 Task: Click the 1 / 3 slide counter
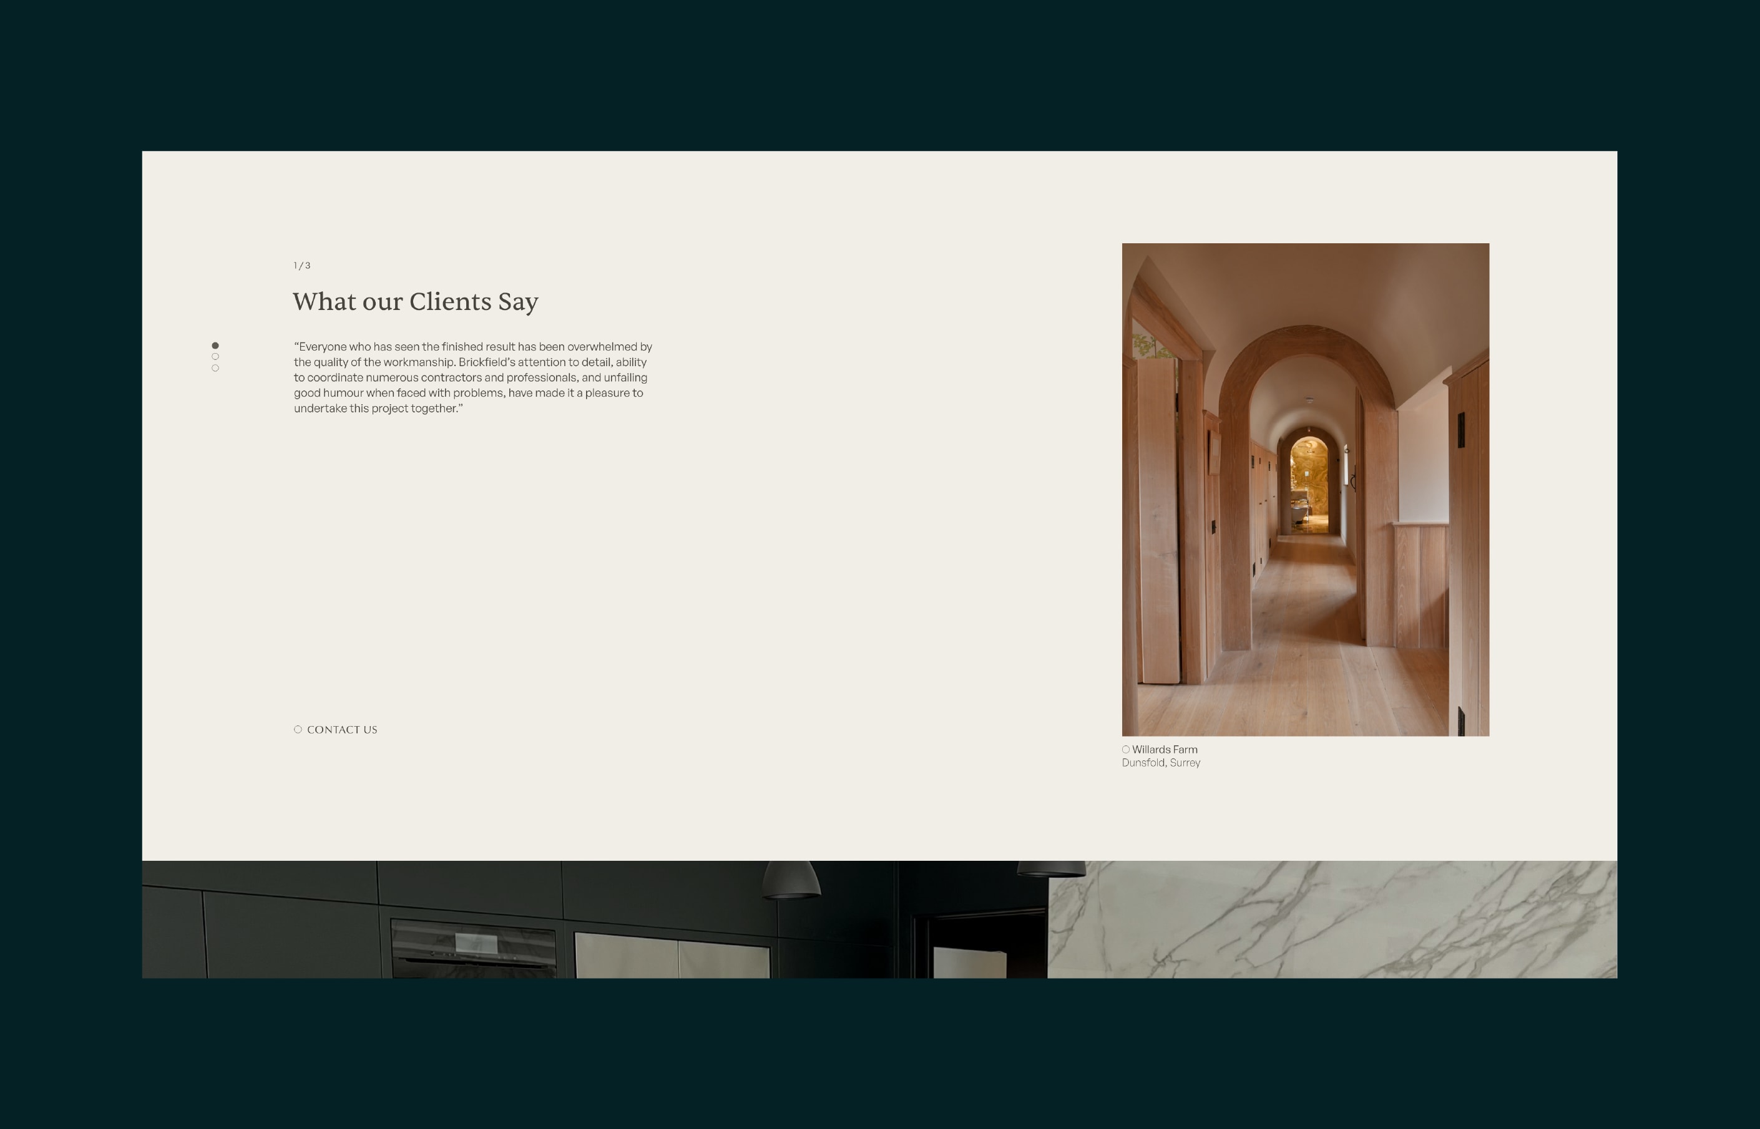302,265
